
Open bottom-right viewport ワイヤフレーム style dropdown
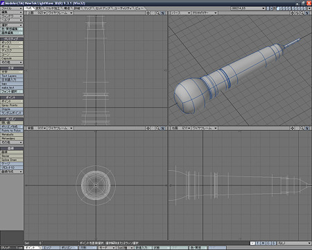[205, 128]
